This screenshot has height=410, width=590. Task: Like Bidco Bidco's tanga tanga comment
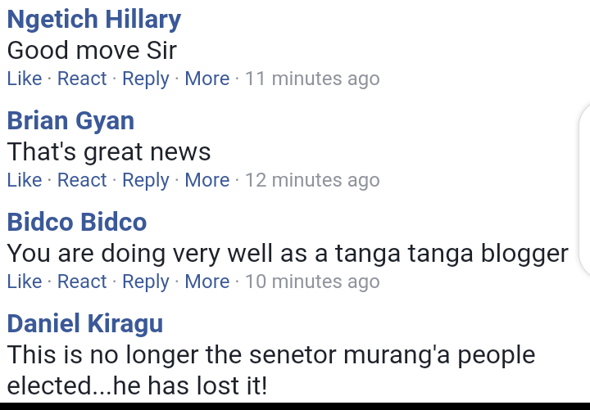[x=25, y=282]
